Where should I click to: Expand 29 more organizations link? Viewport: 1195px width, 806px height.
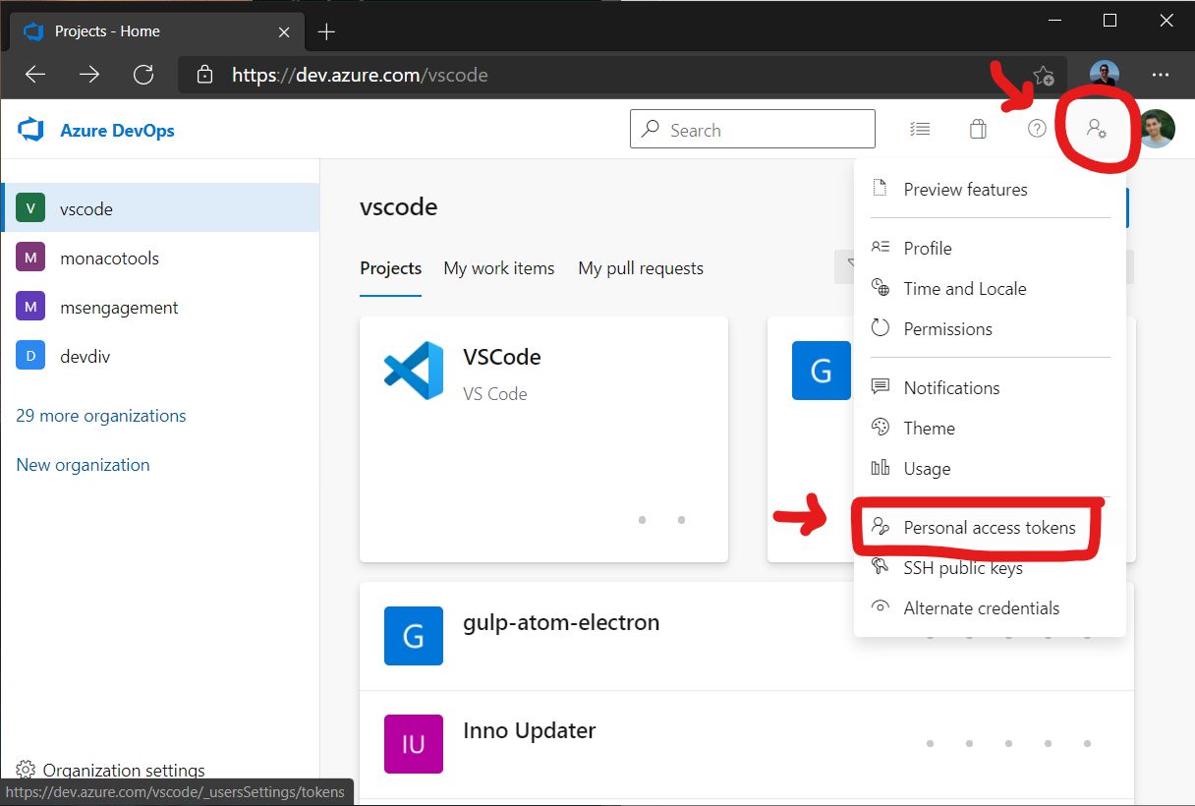101,416
